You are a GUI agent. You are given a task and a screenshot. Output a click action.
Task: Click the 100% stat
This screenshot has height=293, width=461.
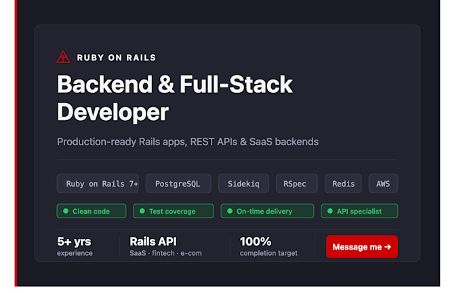256,241
